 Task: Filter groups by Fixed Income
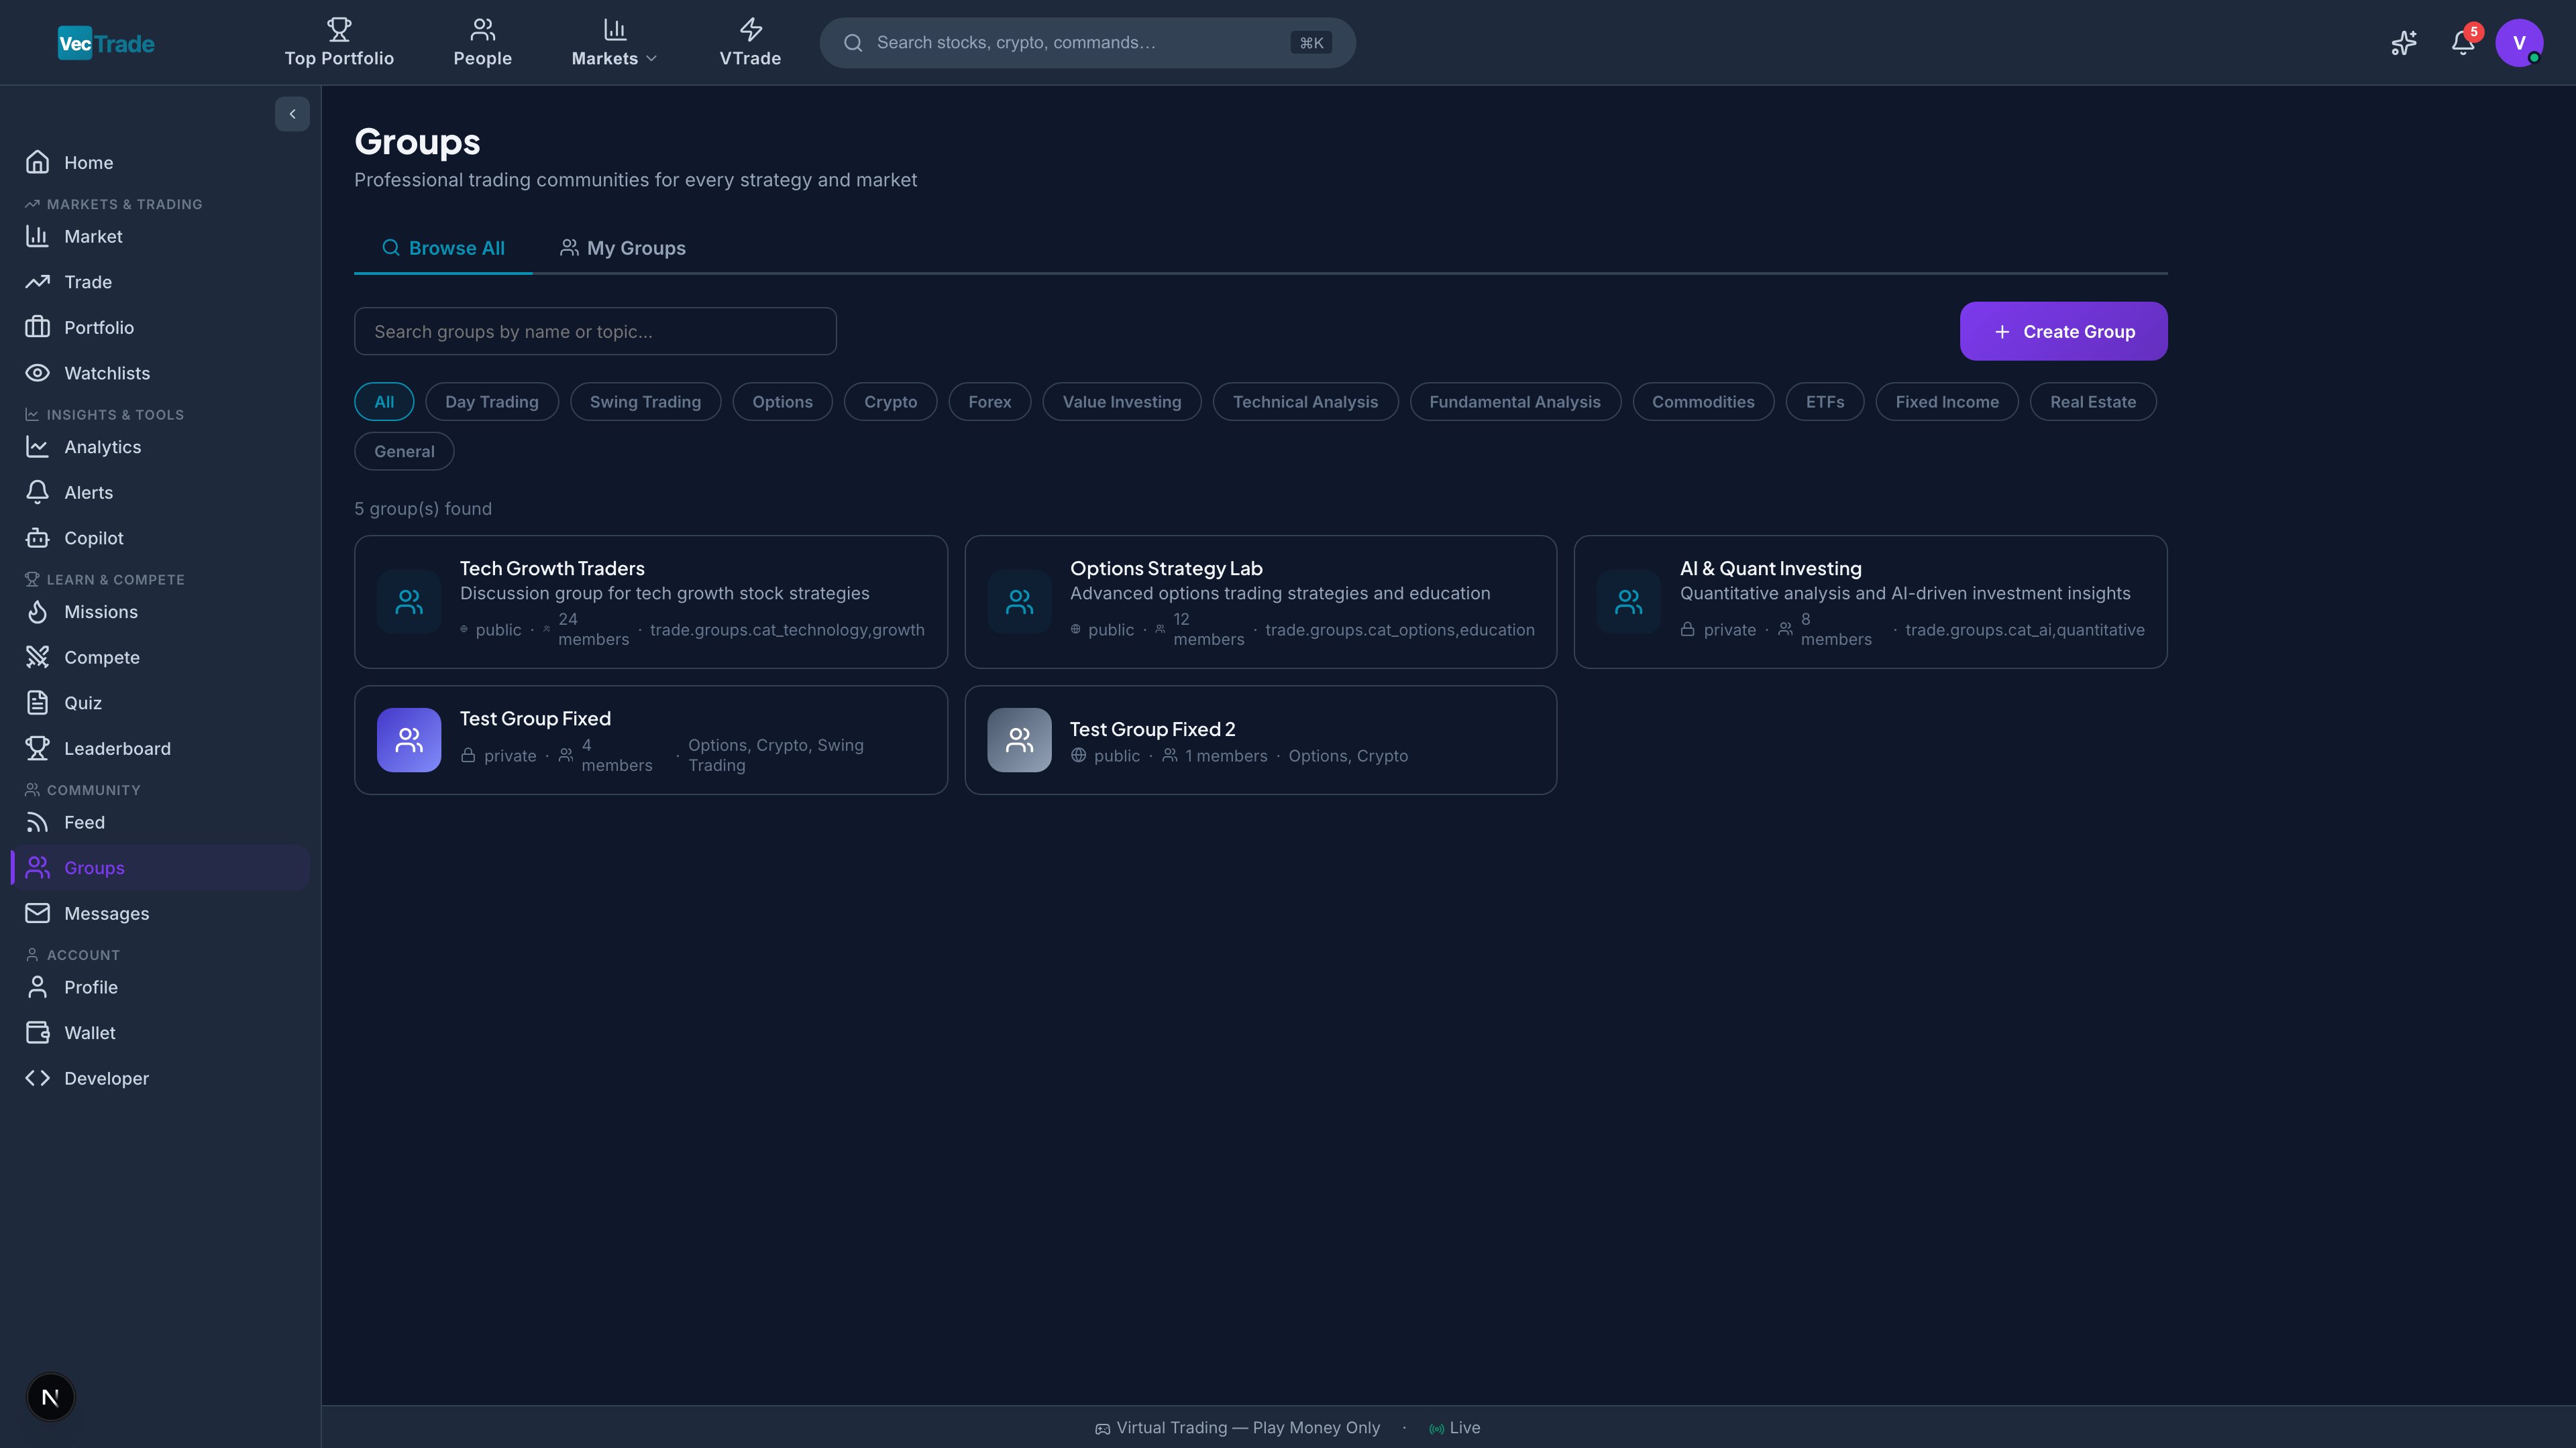[1946, 402]
